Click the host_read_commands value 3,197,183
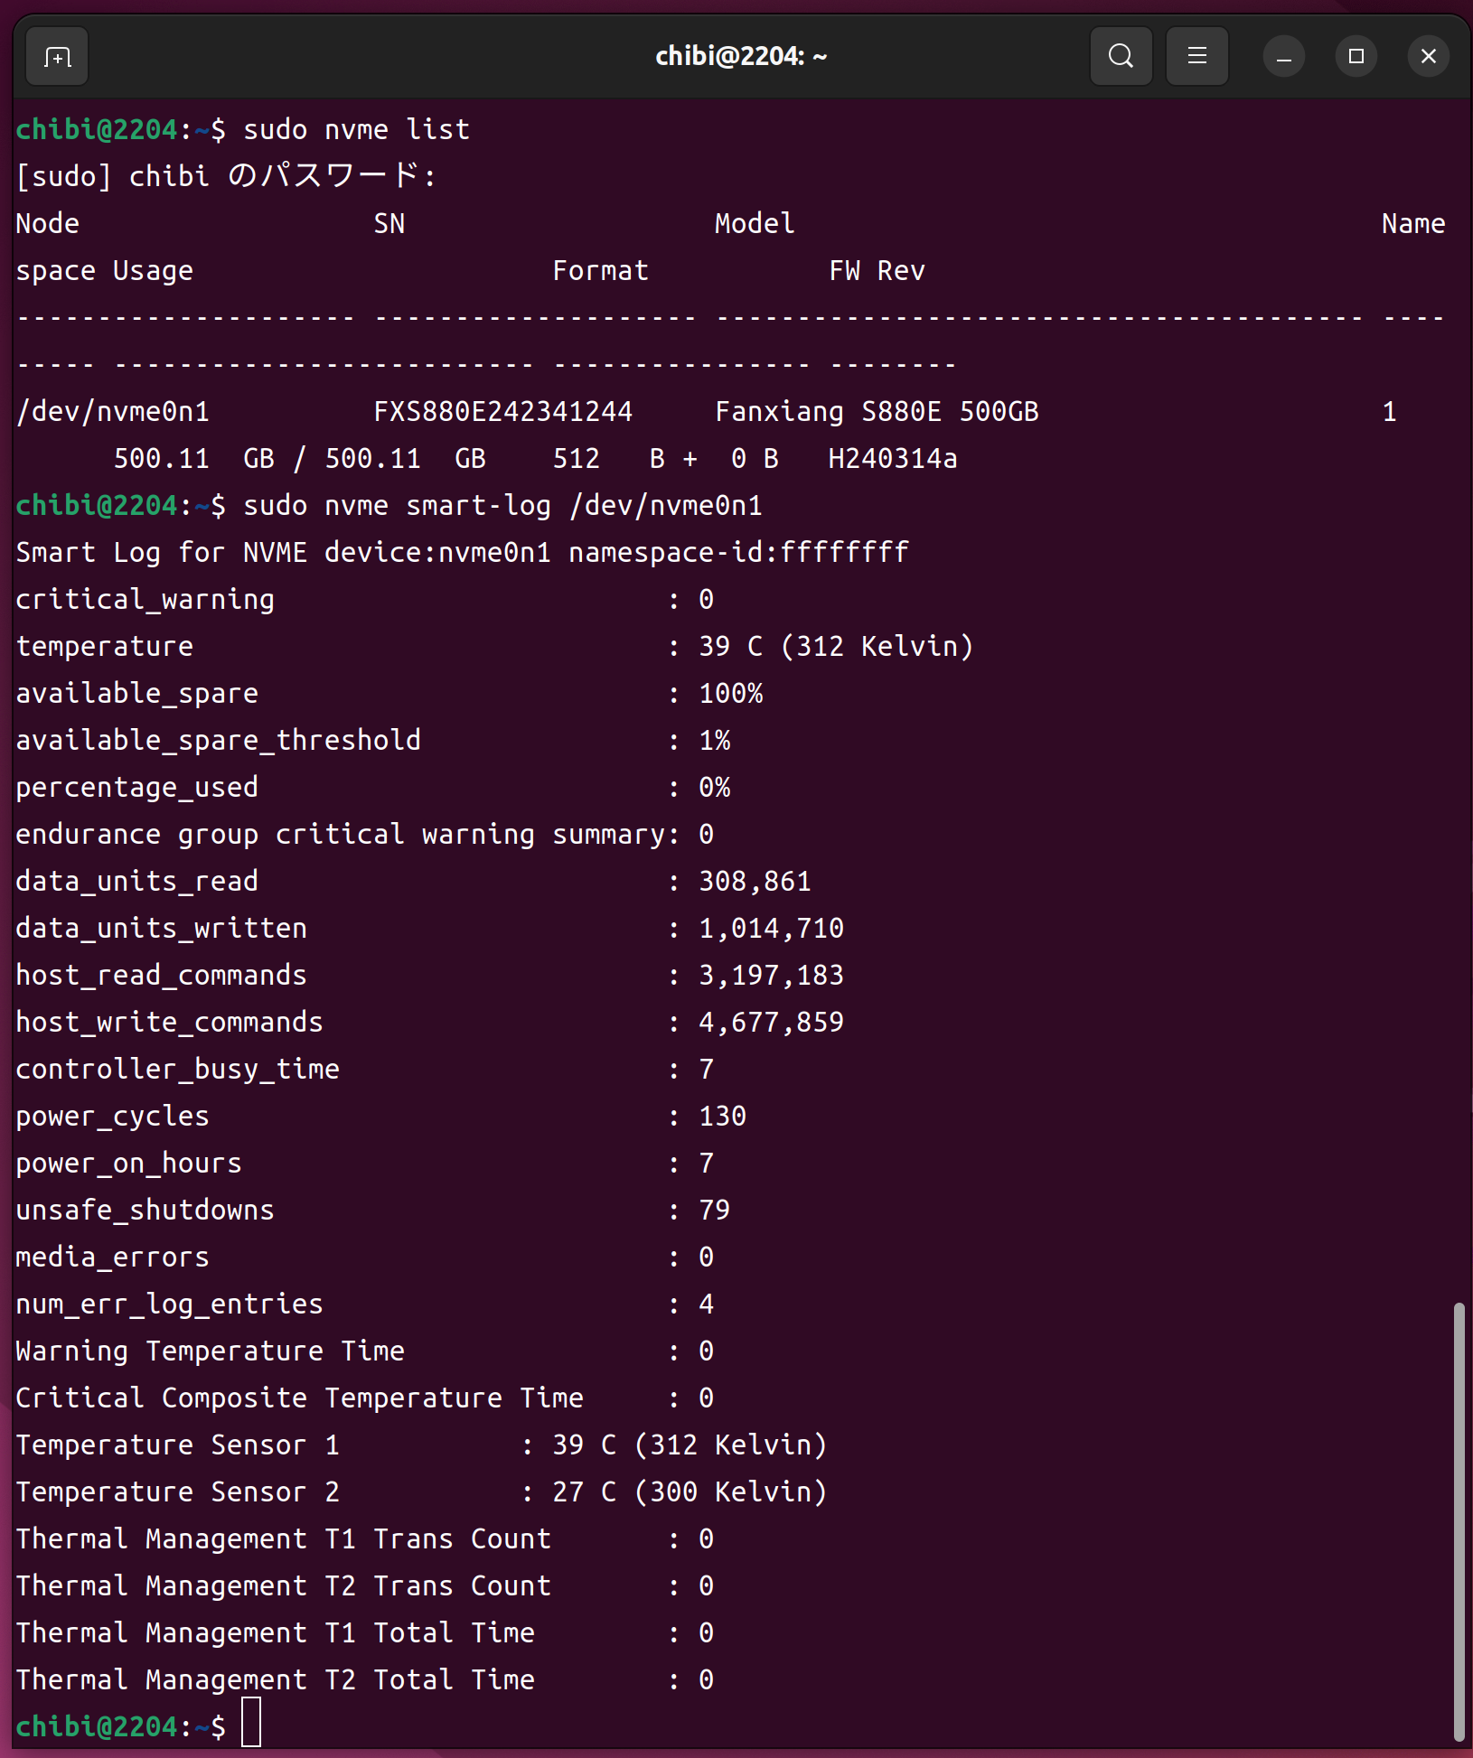 coord(771,976)
